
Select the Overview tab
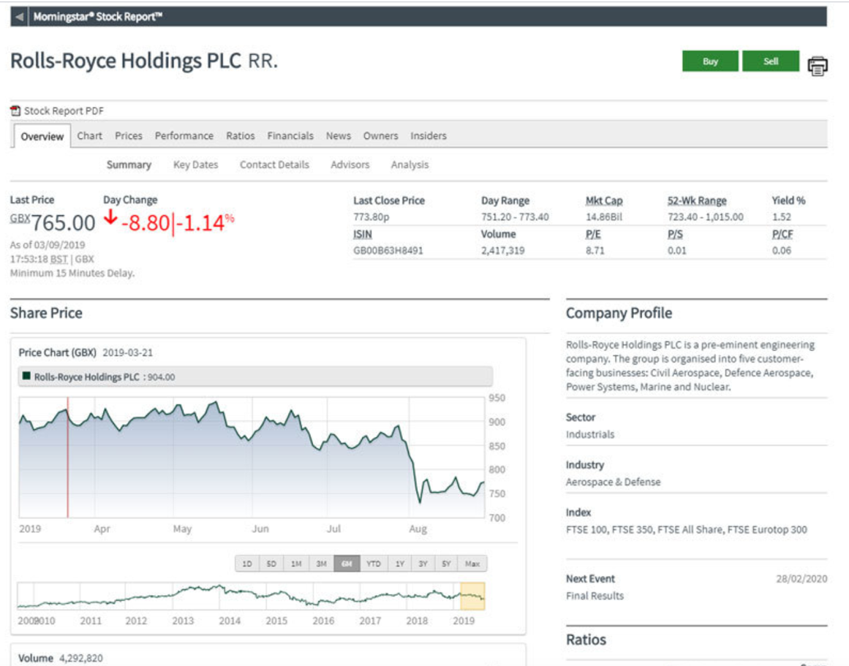click(x=42, y=137)
